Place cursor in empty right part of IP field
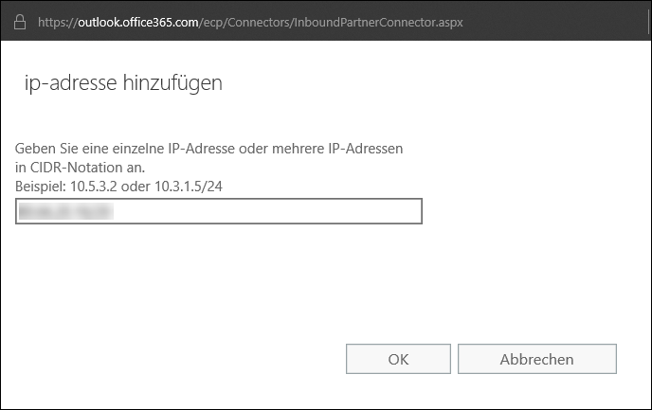Screen dimensions: 652x410 pos(270,211)
